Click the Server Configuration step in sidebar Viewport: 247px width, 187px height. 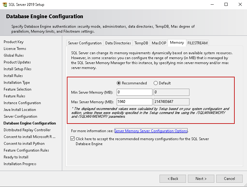(20, 116)
